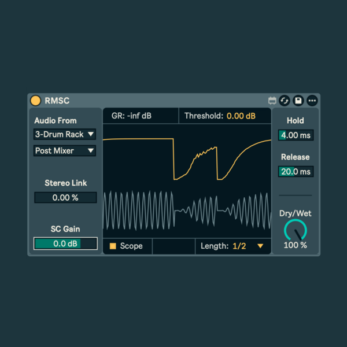The height and width of the screenshot is (347, 347).
Task: Open the 3-Drum Rack audio source dropdown
Action: pyautogui.click(x=65, y=134)
